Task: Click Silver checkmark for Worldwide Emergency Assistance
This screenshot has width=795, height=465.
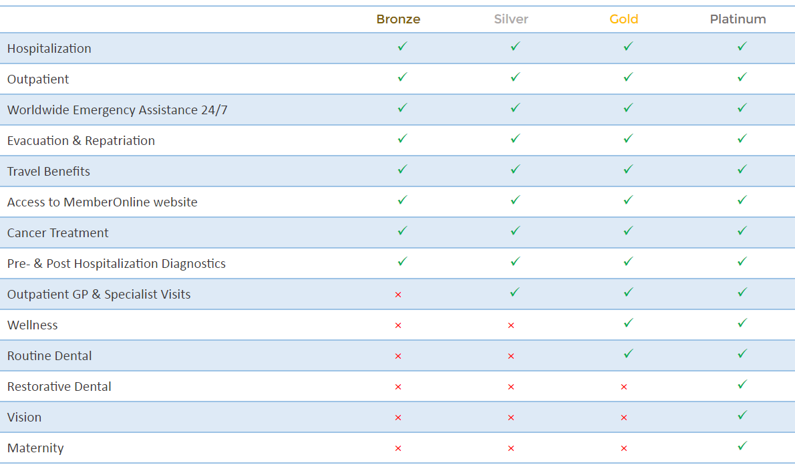Action: click(x=516, y=108)
